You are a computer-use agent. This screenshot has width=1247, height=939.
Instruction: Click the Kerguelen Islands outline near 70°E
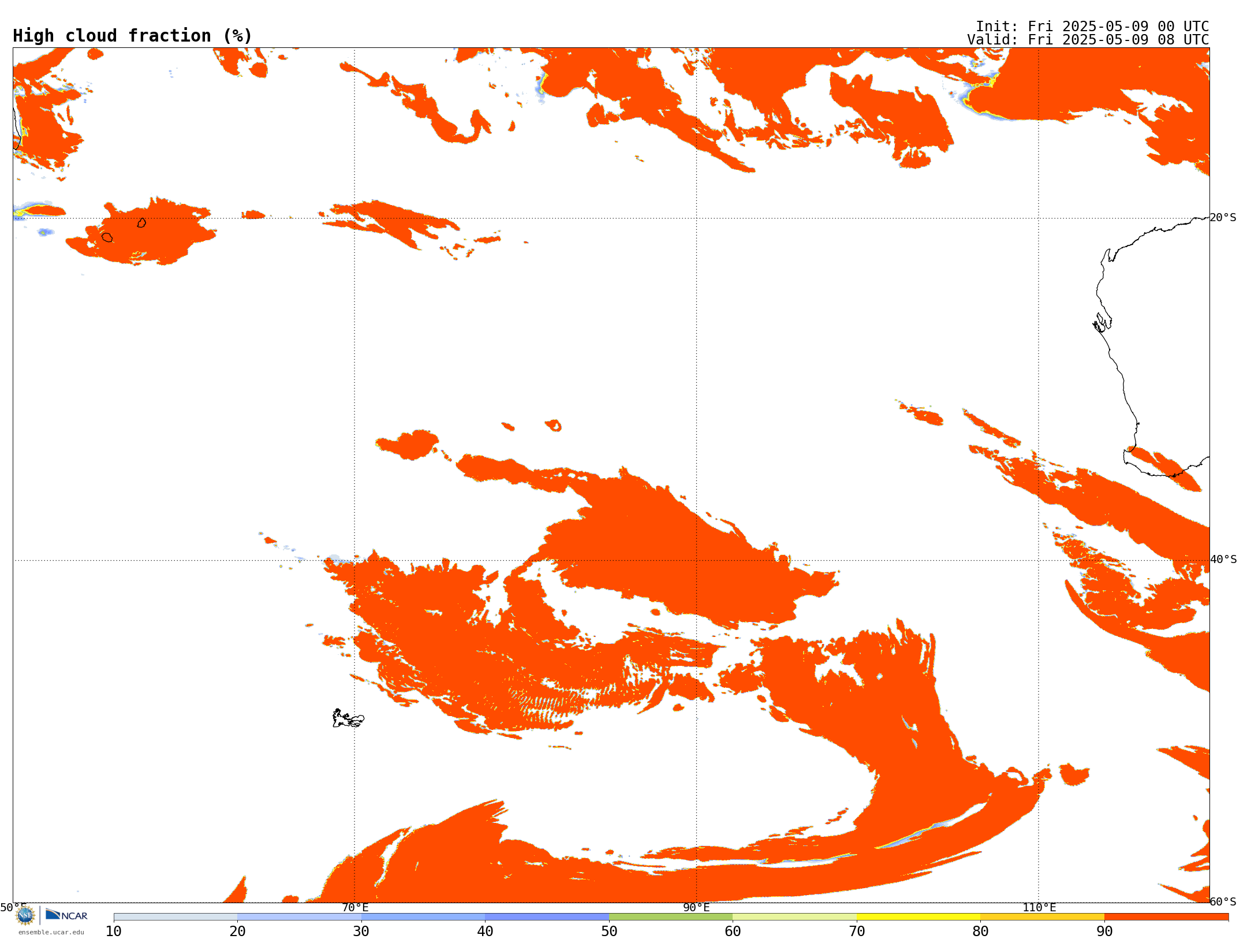348,718
